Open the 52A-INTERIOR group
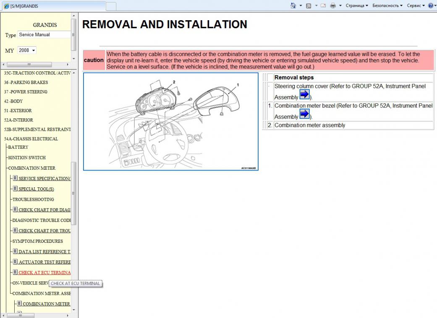Viewport: 437px width, 318px height. pos(18,120)
